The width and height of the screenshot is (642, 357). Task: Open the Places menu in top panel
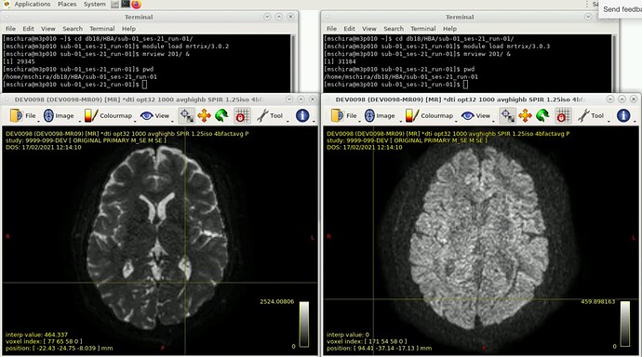point(67,4)
